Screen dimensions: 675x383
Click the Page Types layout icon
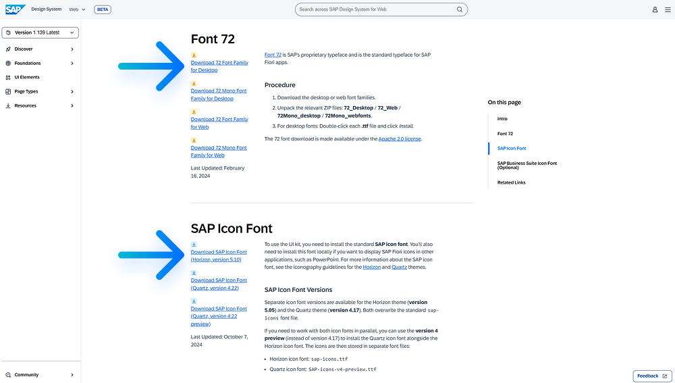(x=8, y=92)
